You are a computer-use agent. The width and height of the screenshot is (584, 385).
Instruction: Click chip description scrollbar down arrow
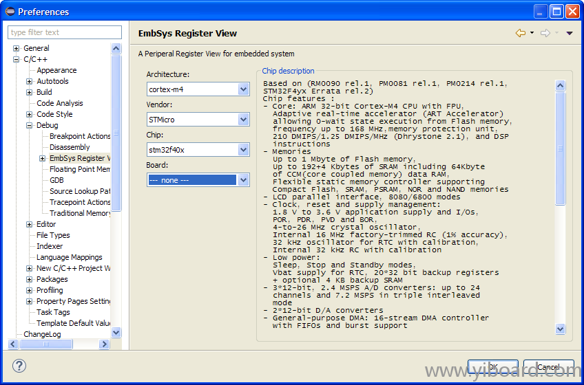coord(560,329)
